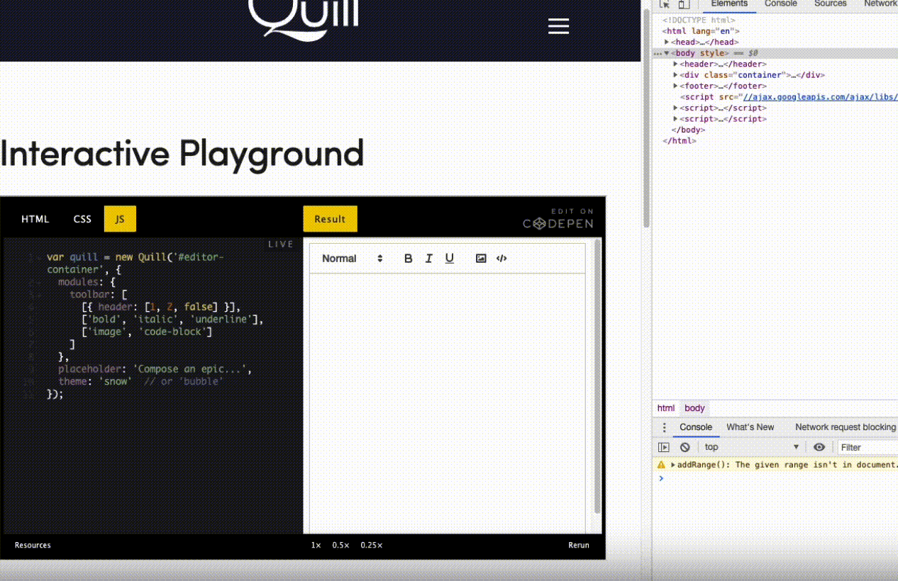Open the hamburger navigation menu

(x=559, y=26)
